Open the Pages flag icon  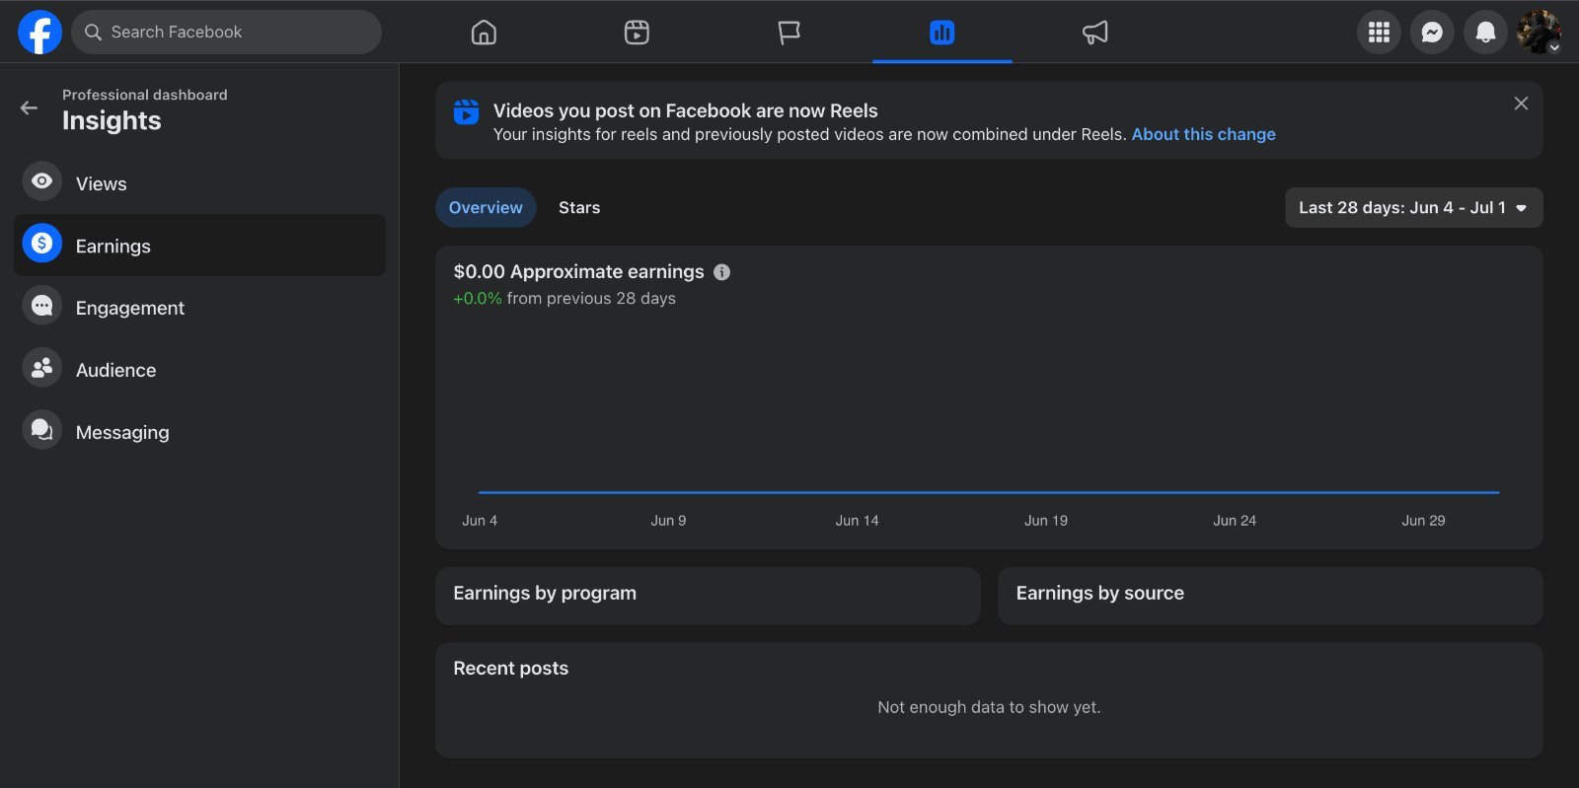[x=789, y=33]
